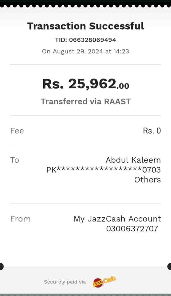Screen dimensions: 171x296
Task: Click the Securely paid via text
Action: tap(65, 282)
